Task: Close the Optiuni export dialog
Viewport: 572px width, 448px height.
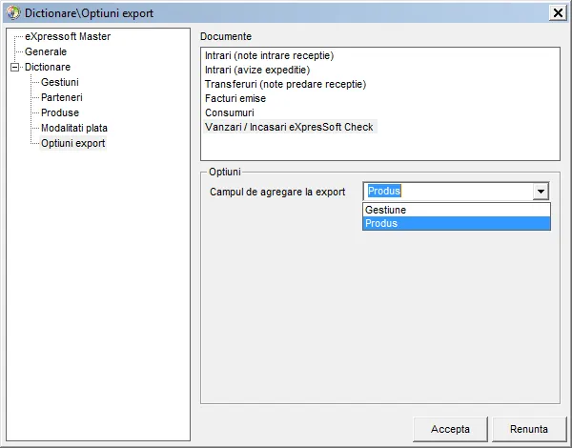Action: tap(558, 13)
